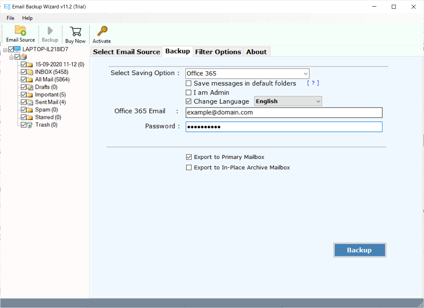Image resolution: width=424 pixels, height=308 pixels.
Task: Uncheck the Drafts (0) checkbox
Action: (x=23, y=87)
